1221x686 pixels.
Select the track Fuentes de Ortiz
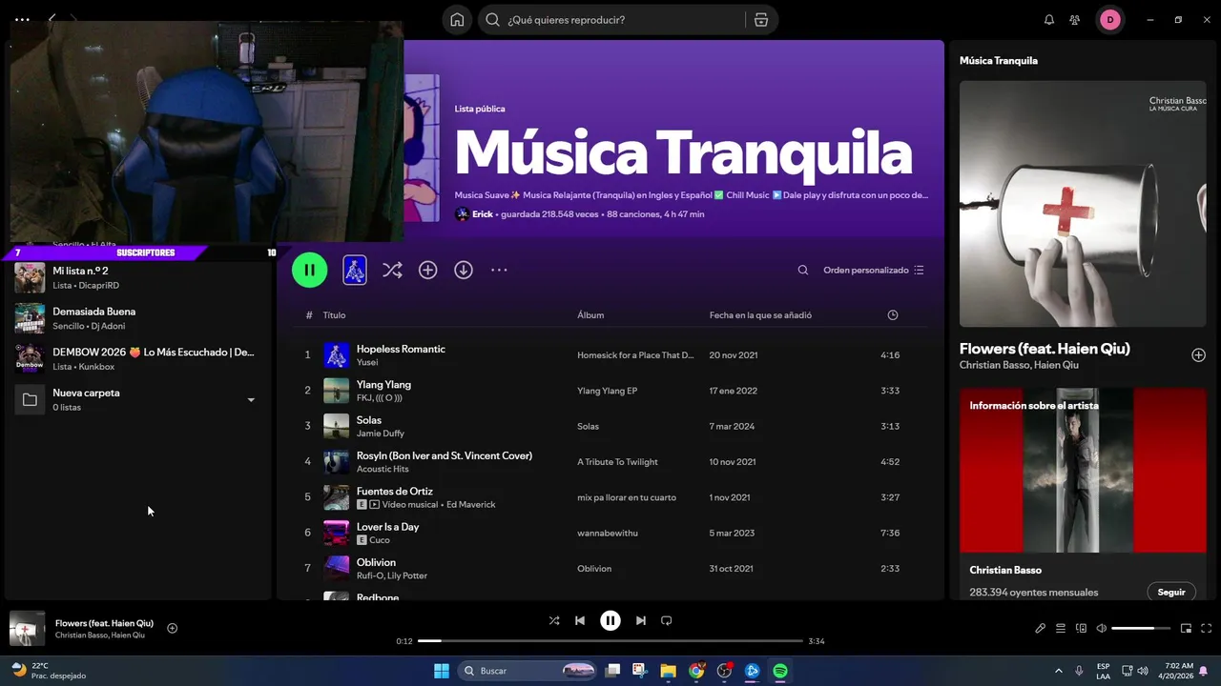pos(394,491)
